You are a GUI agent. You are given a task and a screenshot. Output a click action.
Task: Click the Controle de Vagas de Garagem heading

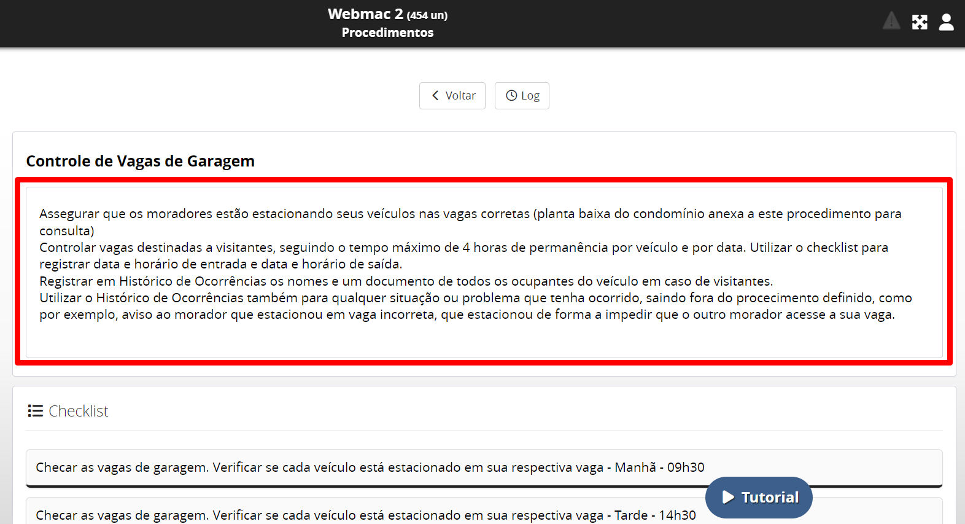click(140, 161)
